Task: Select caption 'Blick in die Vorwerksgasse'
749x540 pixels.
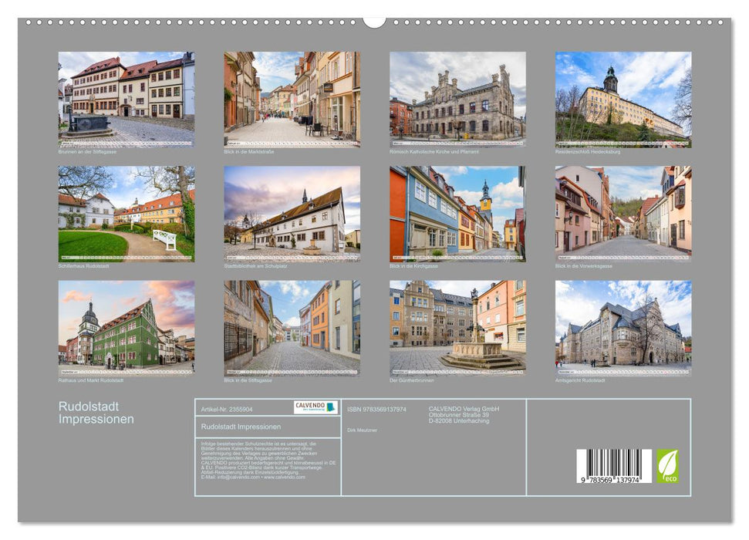Action: (x=584, y=266)
